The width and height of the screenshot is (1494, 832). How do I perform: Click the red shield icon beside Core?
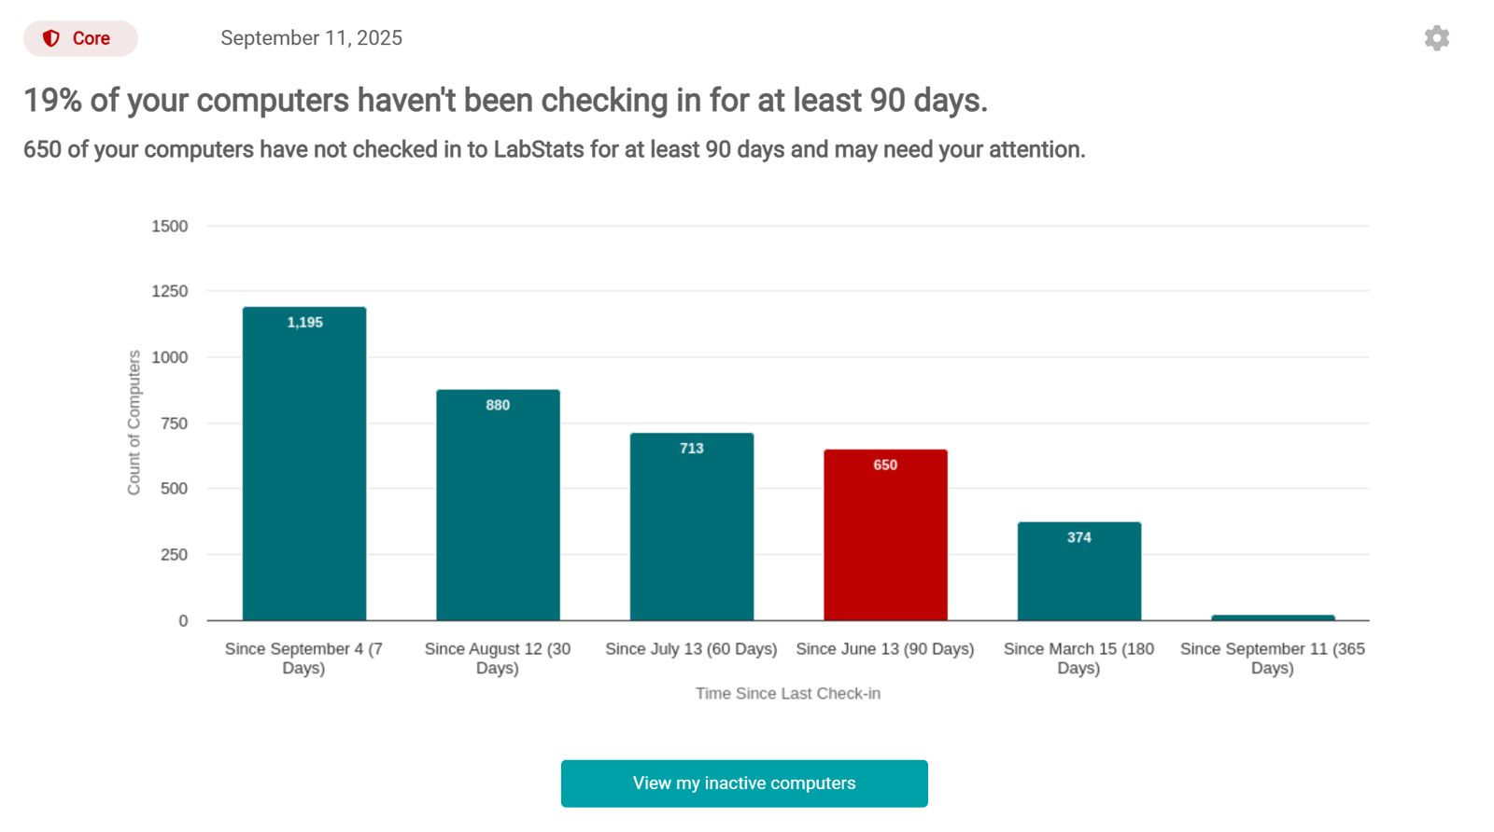click(x=51, y=38)
